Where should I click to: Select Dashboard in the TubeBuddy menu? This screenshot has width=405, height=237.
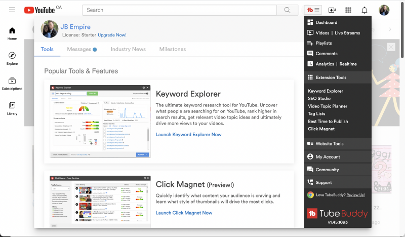pyautogui.click(x=326, y=23)
